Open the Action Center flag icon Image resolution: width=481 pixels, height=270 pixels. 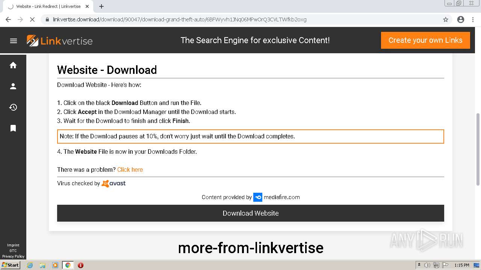pyautogui.click(x=445, y=265)
